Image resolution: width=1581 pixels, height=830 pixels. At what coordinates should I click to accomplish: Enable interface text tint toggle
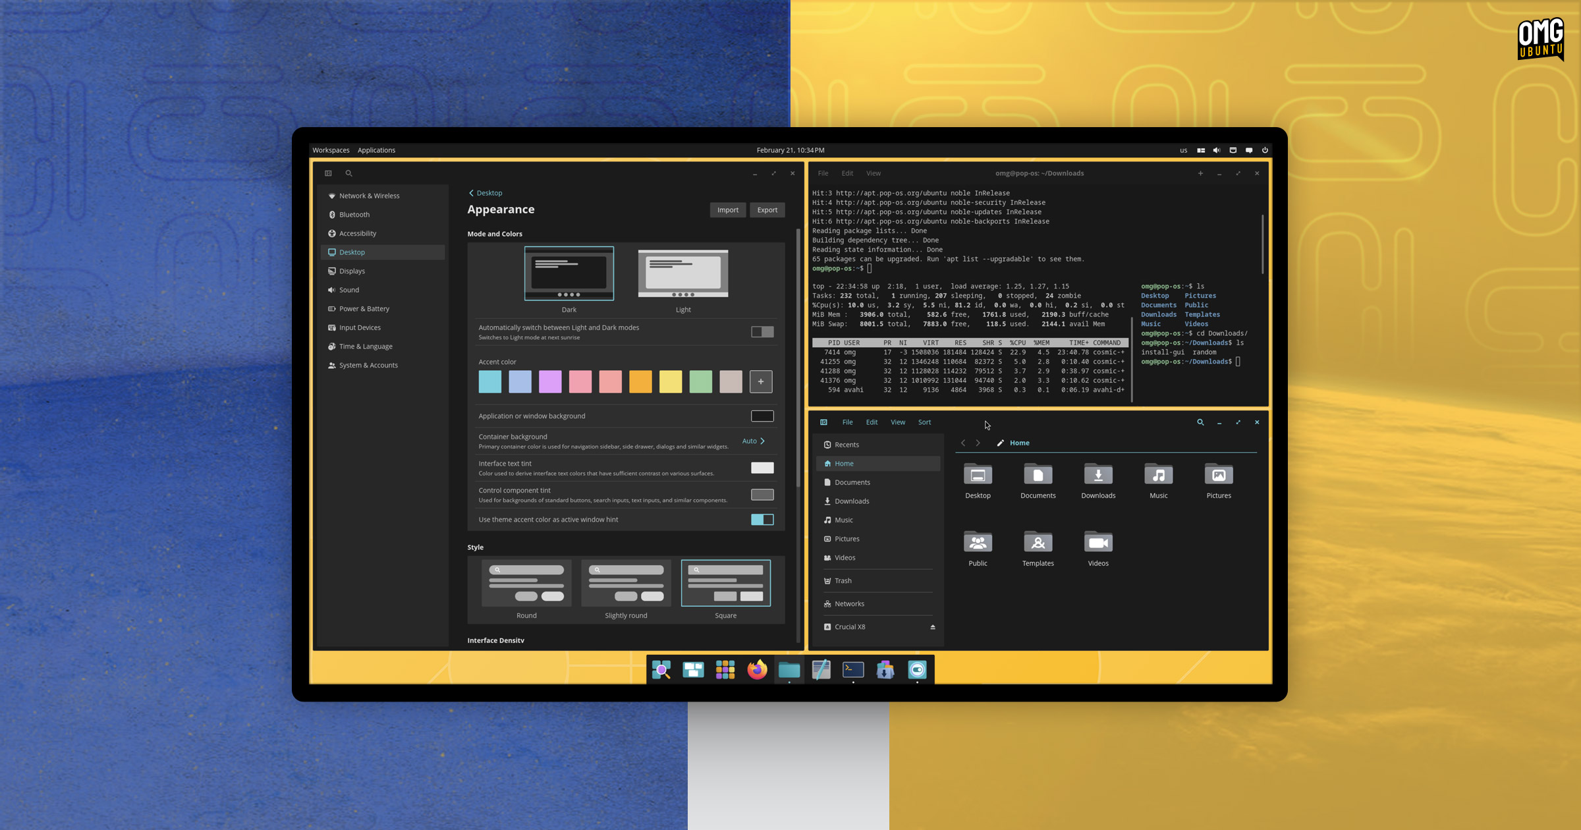(762, 467)
